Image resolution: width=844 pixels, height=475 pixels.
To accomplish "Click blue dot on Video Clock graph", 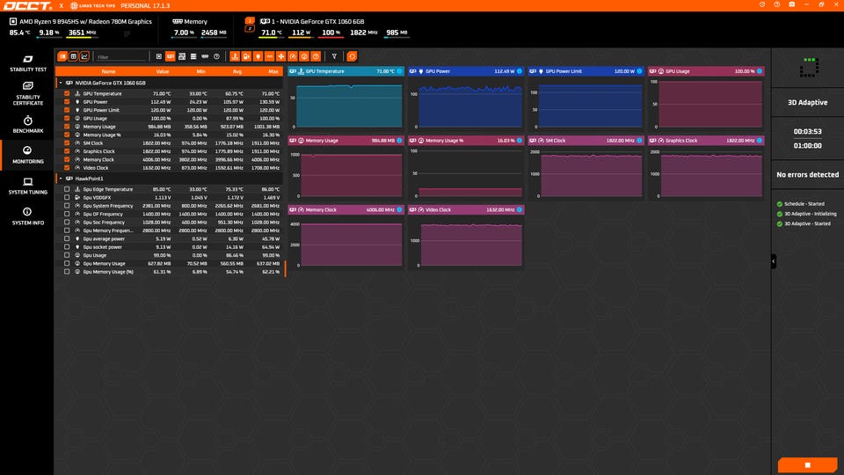I will point(520,209).
